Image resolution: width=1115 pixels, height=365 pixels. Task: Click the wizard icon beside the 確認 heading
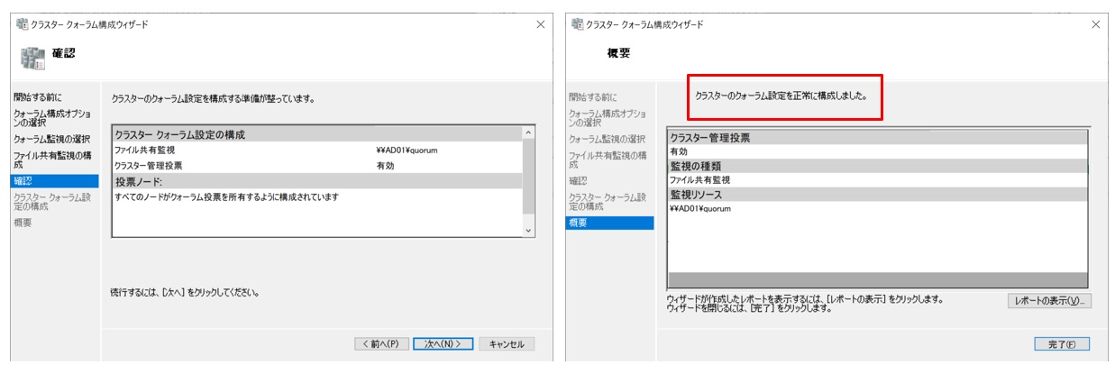32,58
